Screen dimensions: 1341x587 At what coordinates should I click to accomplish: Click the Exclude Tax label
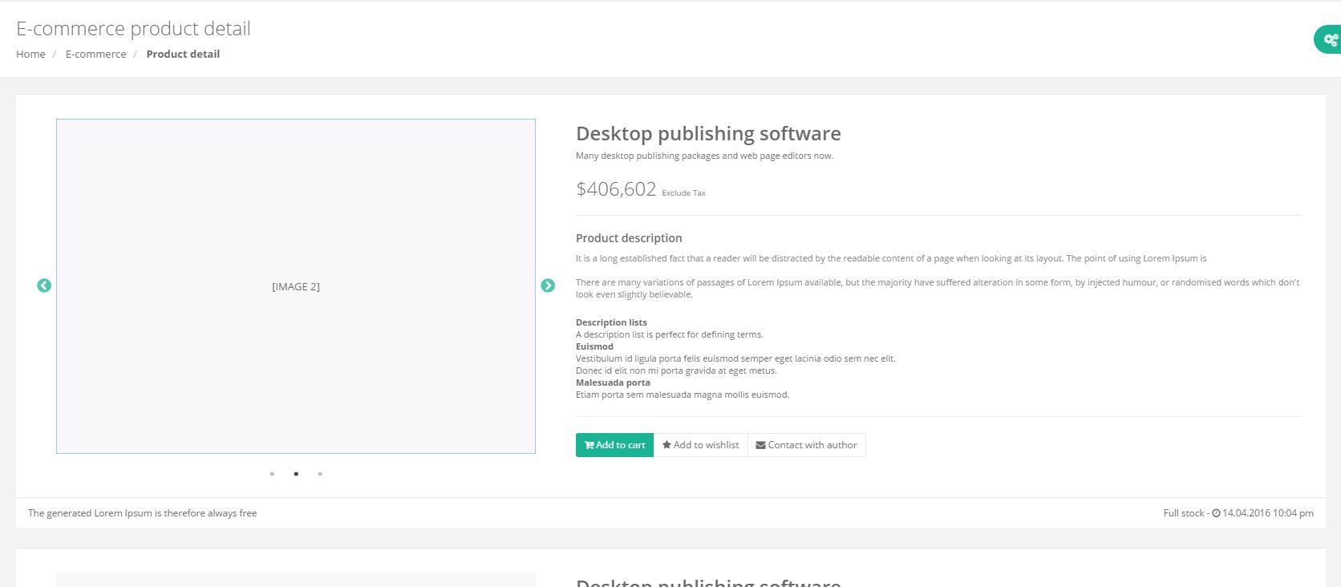tap(683, 193)
